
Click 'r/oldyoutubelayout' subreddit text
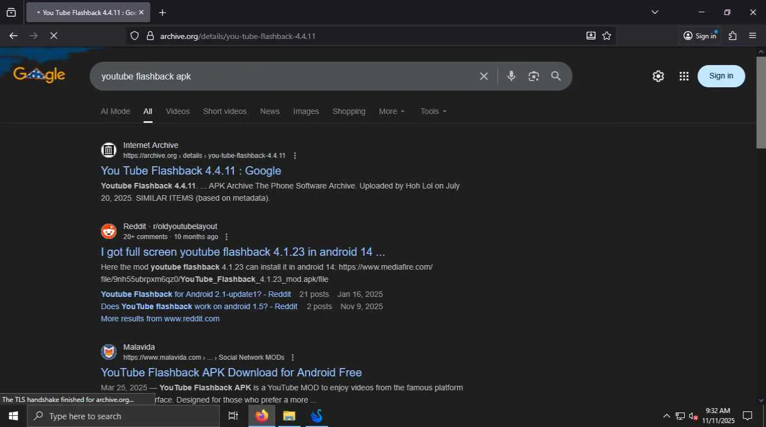185,226
